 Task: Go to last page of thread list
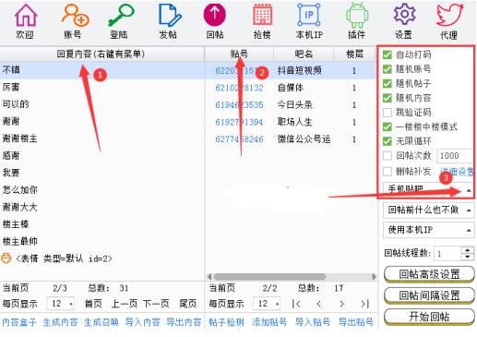364,304
